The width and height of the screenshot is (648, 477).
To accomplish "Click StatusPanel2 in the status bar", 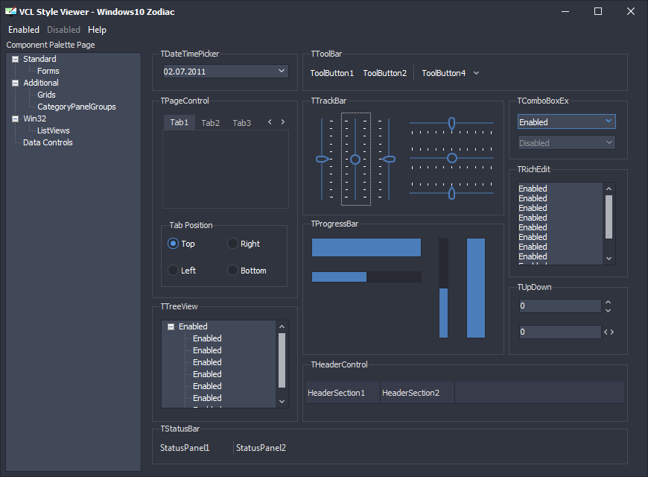I will (261, 448).
